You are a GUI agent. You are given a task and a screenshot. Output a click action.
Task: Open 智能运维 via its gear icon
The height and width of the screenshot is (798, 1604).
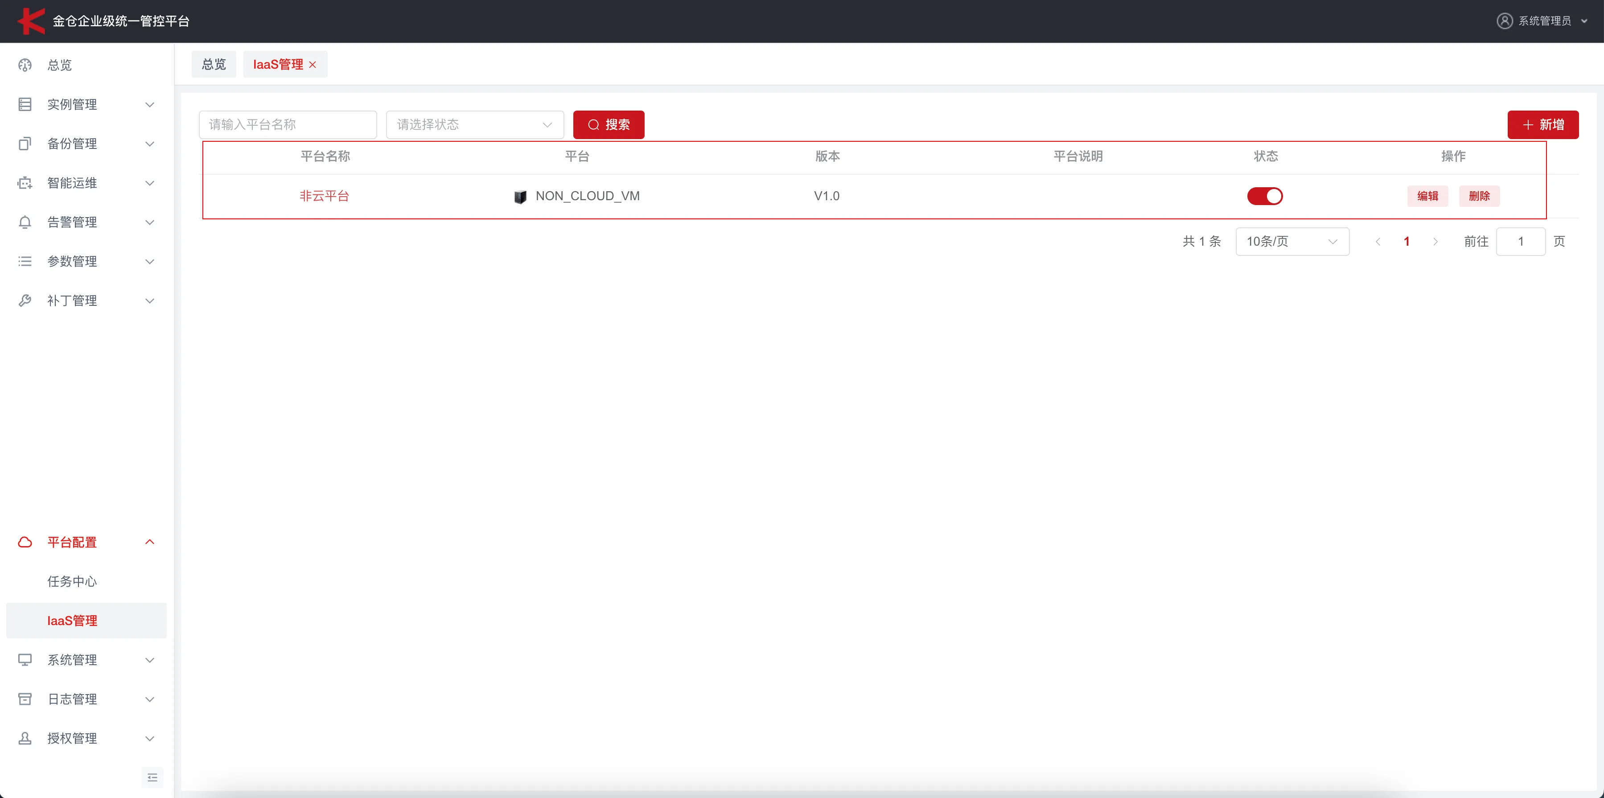coord(25,182)
